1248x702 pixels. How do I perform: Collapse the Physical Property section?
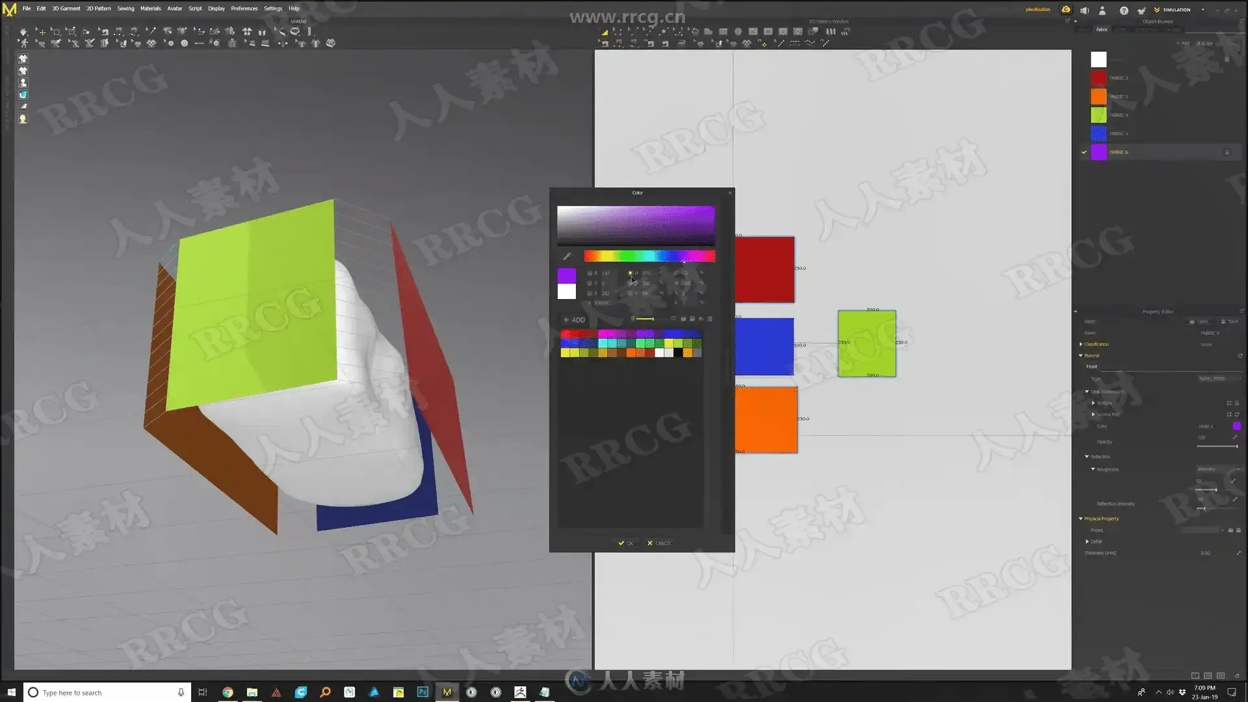coord(1081,519)
